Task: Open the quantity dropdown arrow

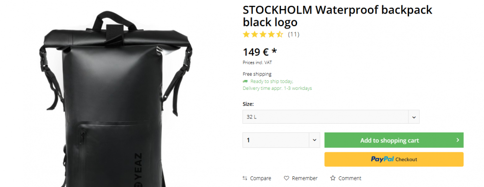Action: [315, 140]
